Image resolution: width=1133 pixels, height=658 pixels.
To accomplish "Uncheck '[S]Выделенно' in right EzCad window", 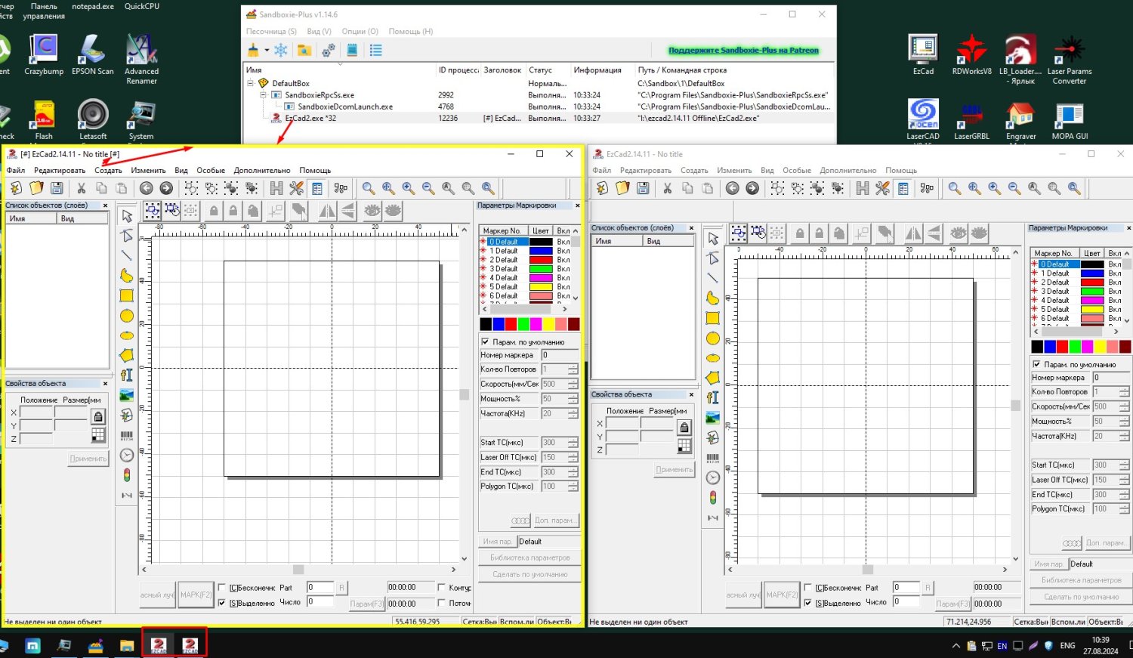I will pos(808,603).
